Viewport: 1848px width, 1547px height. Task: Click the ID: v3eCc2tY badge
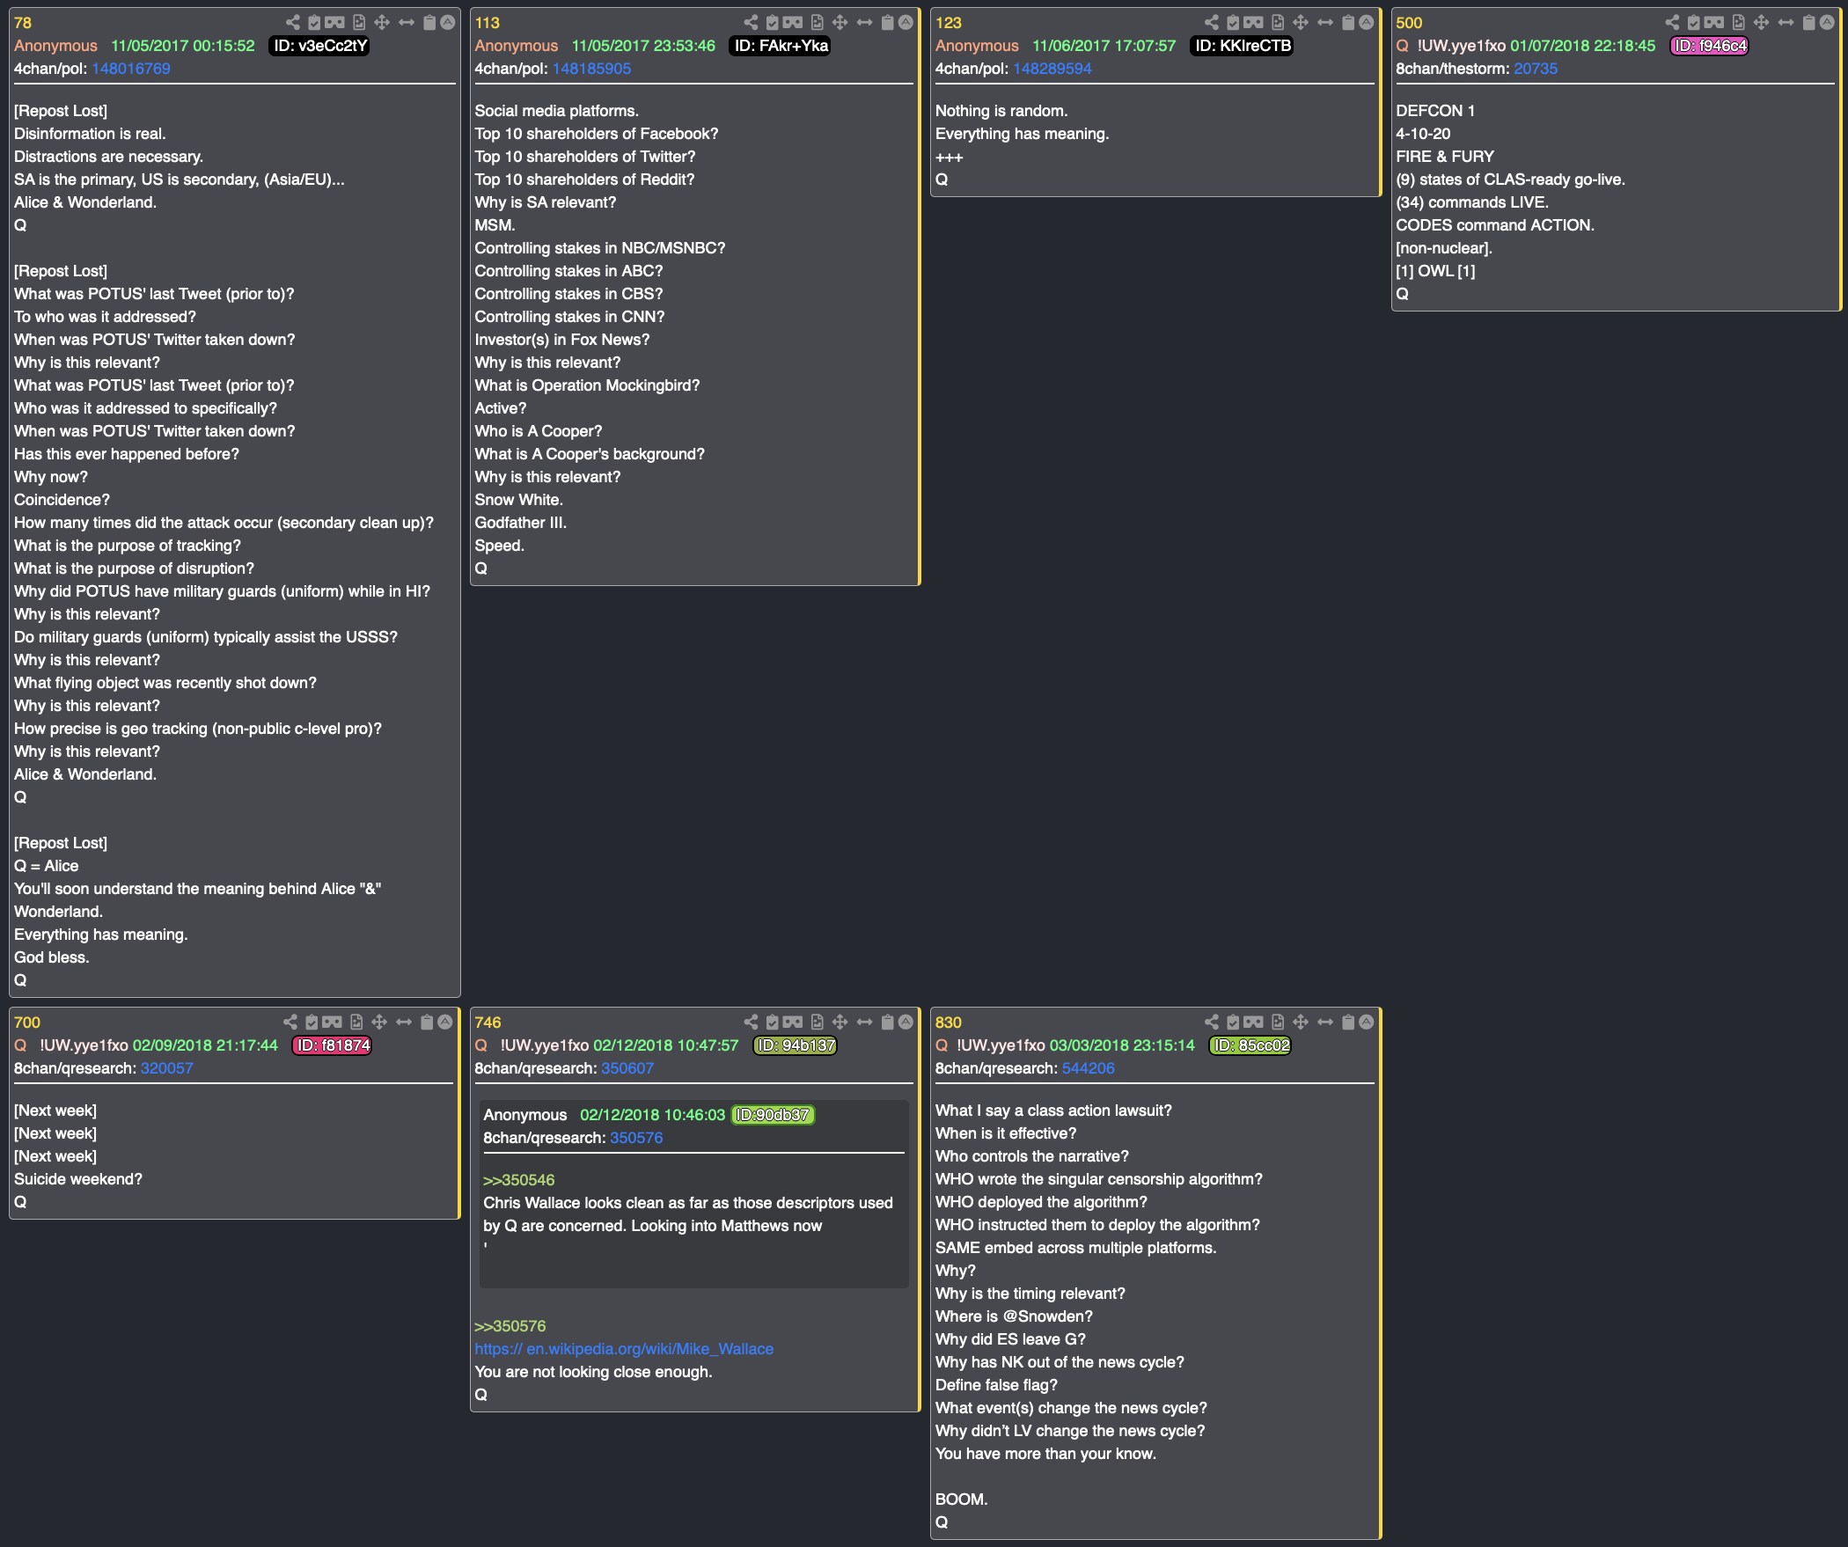tap(319, 46)
